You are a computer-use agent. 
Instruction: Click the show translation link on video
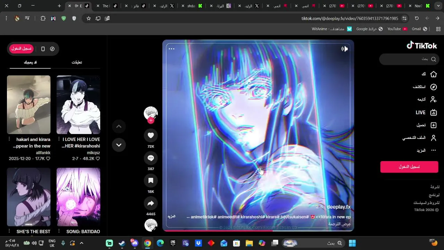pyautogui.click(x=340, y=224)
